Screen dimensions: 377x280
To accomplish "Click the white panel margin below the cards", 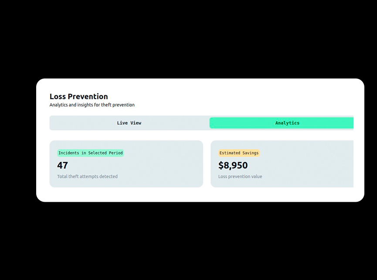I will tap(196, 195).
